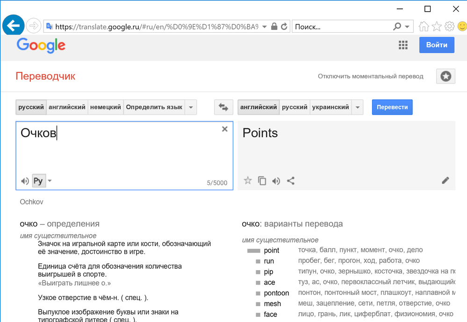467x322 pixels.
Task: Select английский source language tab
Action: [67, 107]
